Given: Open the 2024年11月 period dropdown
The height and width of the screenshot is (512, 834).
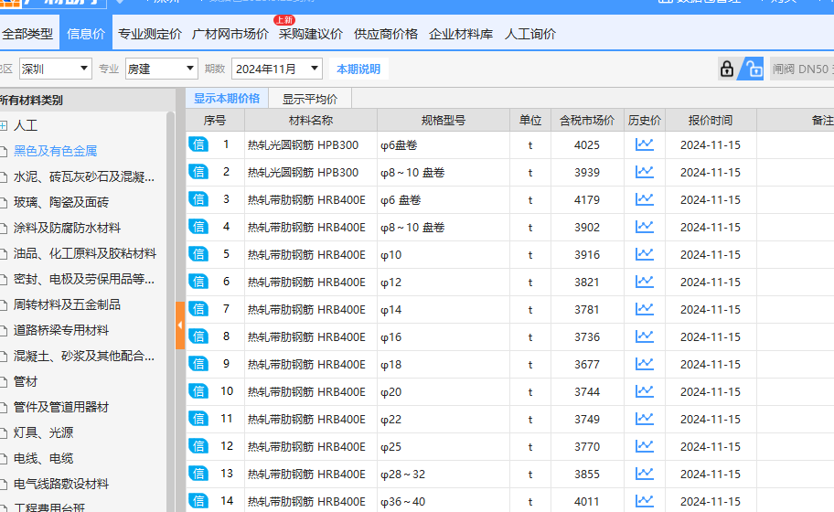Looking at the screenshot, I should 277,69.
